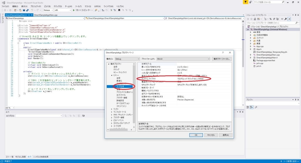Click the Solution Explorer search field
The height and width of the screenshot is (163, 301).
pos(271,23)
